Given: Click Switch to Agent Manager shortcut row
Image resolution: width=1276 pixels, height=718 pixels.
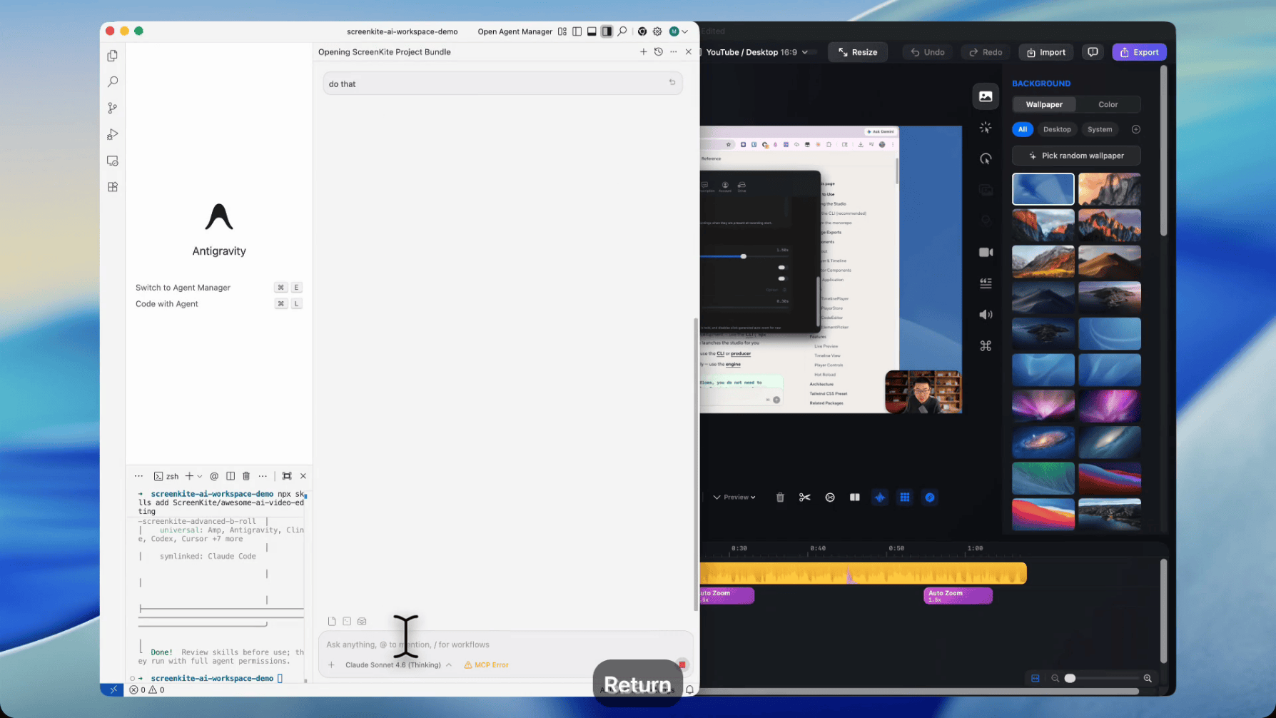Looking at the screenshot, I should pos(218,288).
